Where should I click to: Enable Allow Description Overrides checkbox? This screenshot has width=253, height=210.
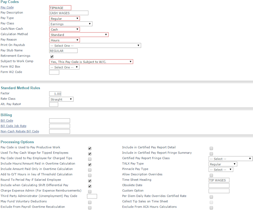pyautogui.click(x=211, y=175)
